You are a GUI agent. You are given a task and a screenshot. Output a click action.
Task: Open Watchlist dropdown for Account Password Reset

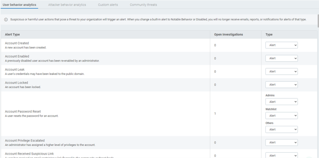pyautogui.click(x=281, y=115)
